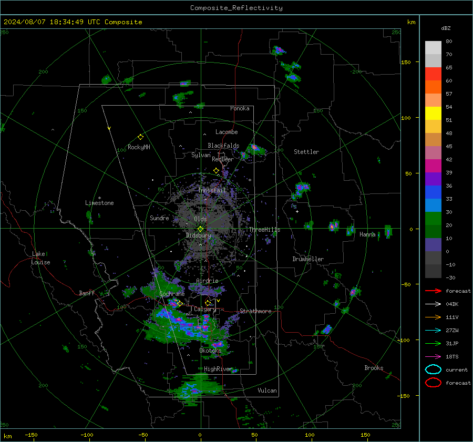Click the -150 tick on bottom axis

click(x=32, y=435)
